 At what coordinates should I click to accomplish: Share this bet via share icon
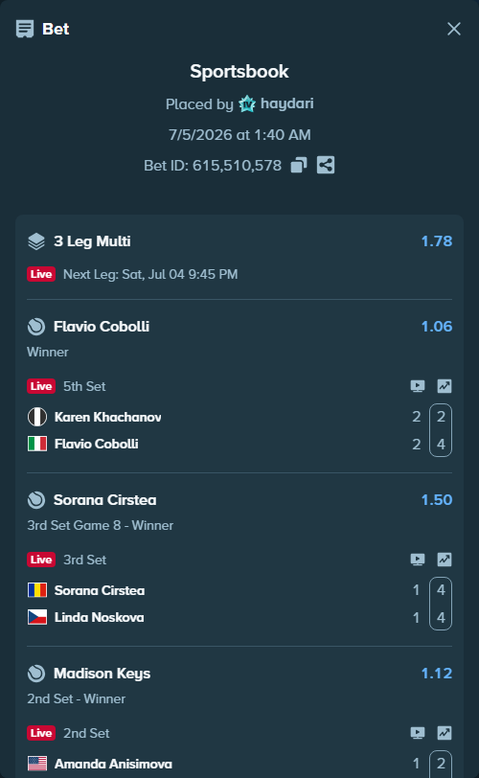coord(326,165)
